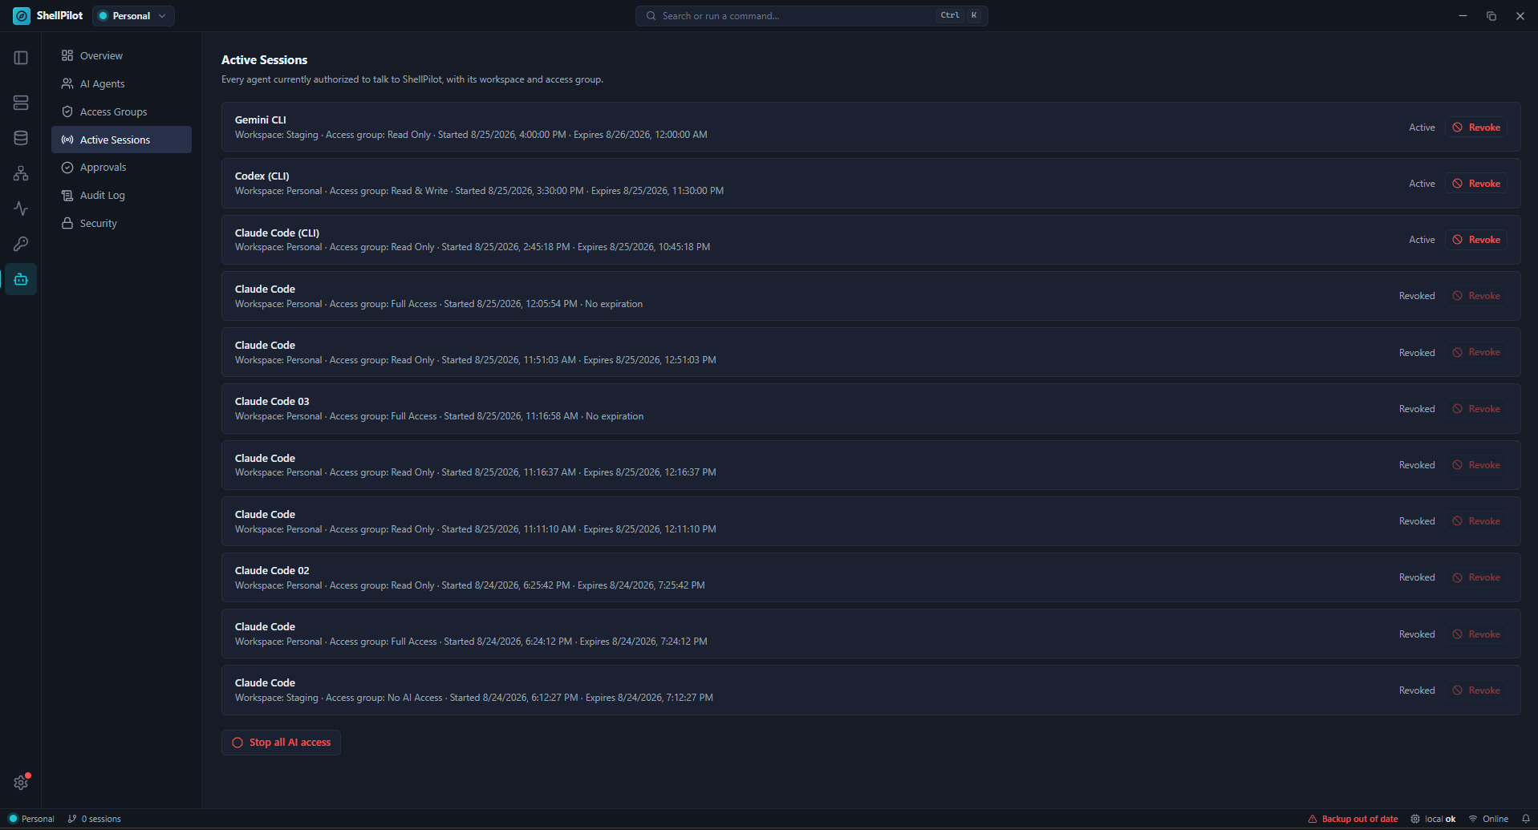The image size is (1538, 830).
Task: Click the Online connection status
Action: pos(1488,819)
